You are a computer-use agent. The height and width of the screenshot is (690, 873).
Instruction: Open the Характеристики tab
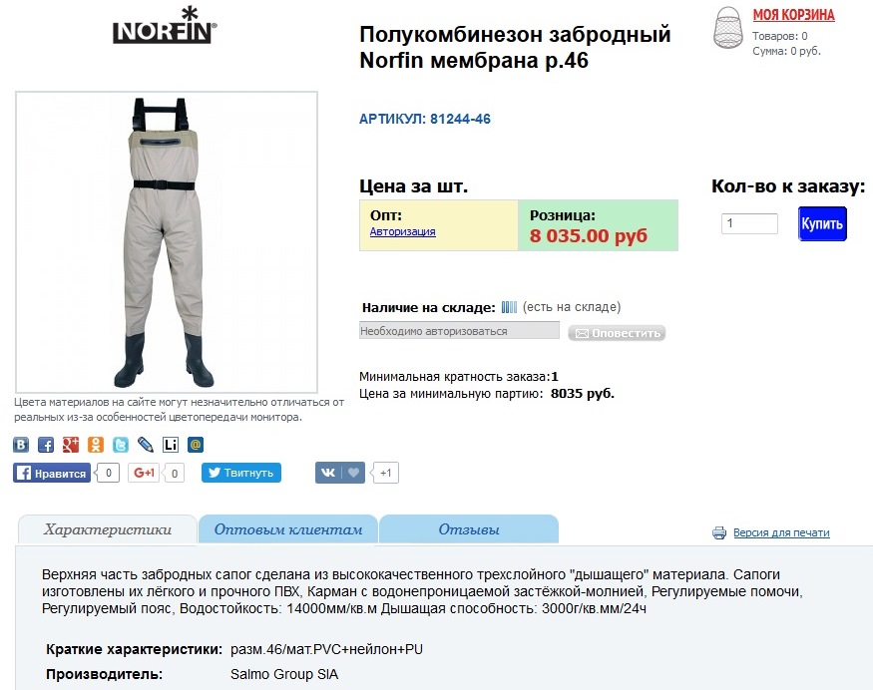[108, 529]
